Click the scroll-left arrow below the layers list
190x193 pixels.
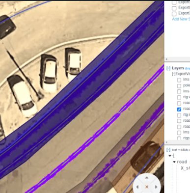166,142
